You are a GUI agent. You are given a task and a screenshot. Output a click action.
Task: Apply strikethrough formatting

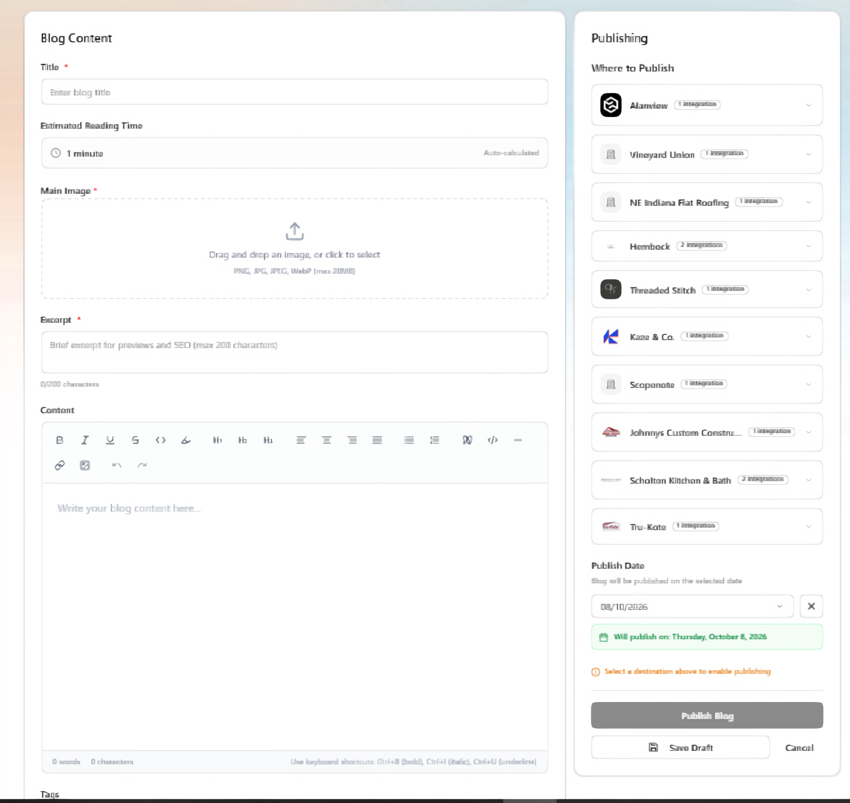(x=135, y=440)
